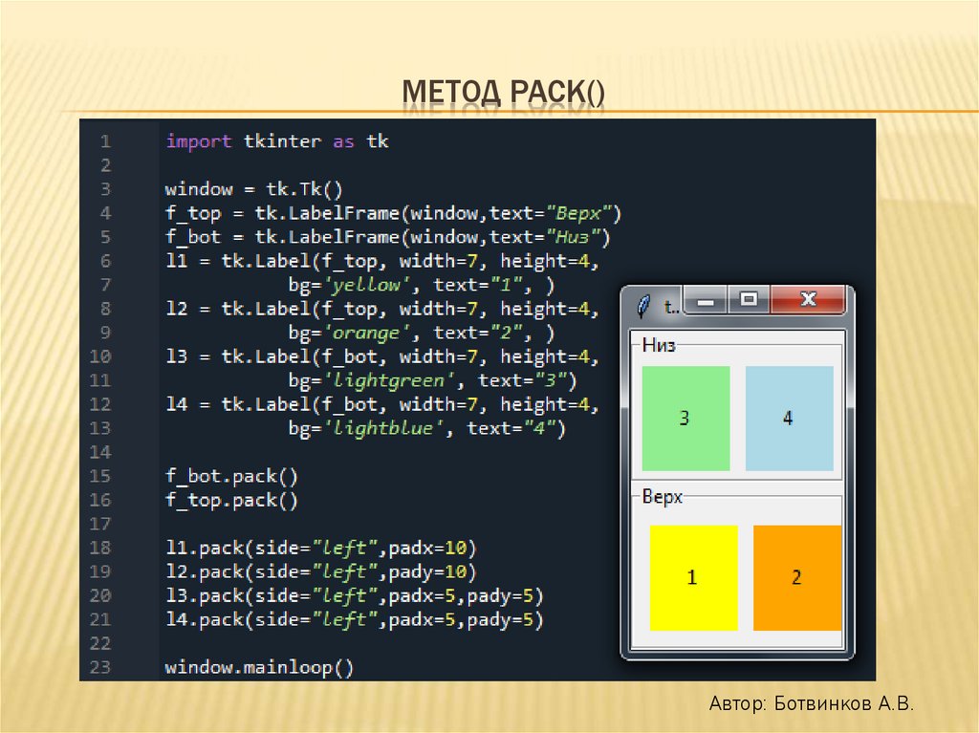This screenshot has height=733, width=979.
Task: Close the small tkinter window
Action: tap(808, 300)
